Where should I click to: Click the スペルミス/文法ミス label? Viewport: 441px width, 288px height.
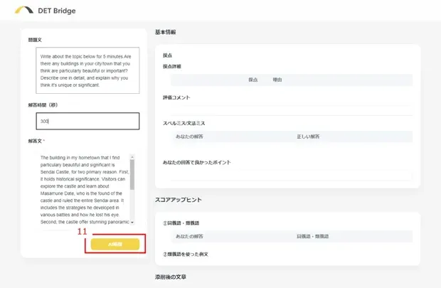click(x=184, y=123)
